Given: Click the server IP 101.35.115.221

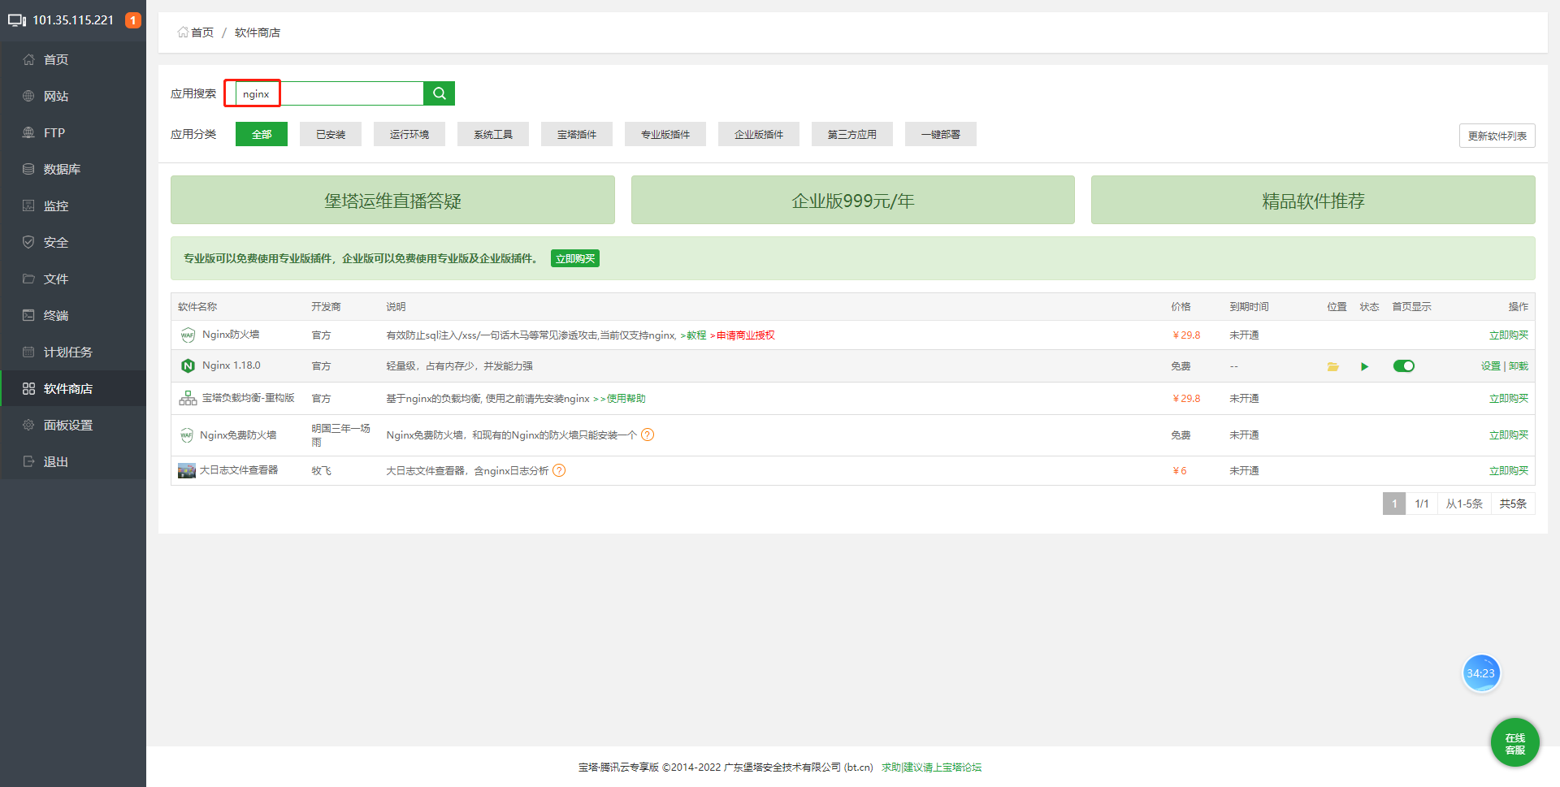Looking at the screenshot, I should tap(73, 20).
